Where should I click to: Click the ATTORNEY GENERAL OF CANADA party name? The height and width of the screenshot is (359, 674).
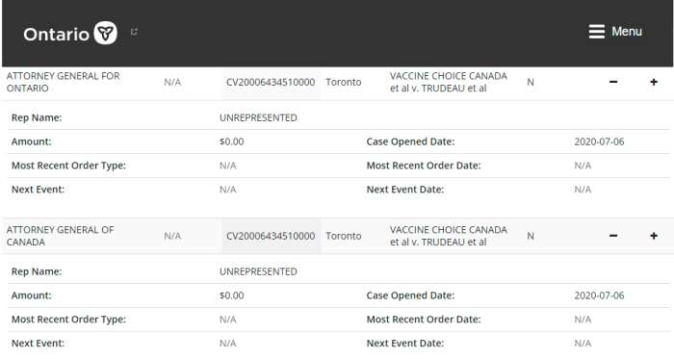[60, 236]
